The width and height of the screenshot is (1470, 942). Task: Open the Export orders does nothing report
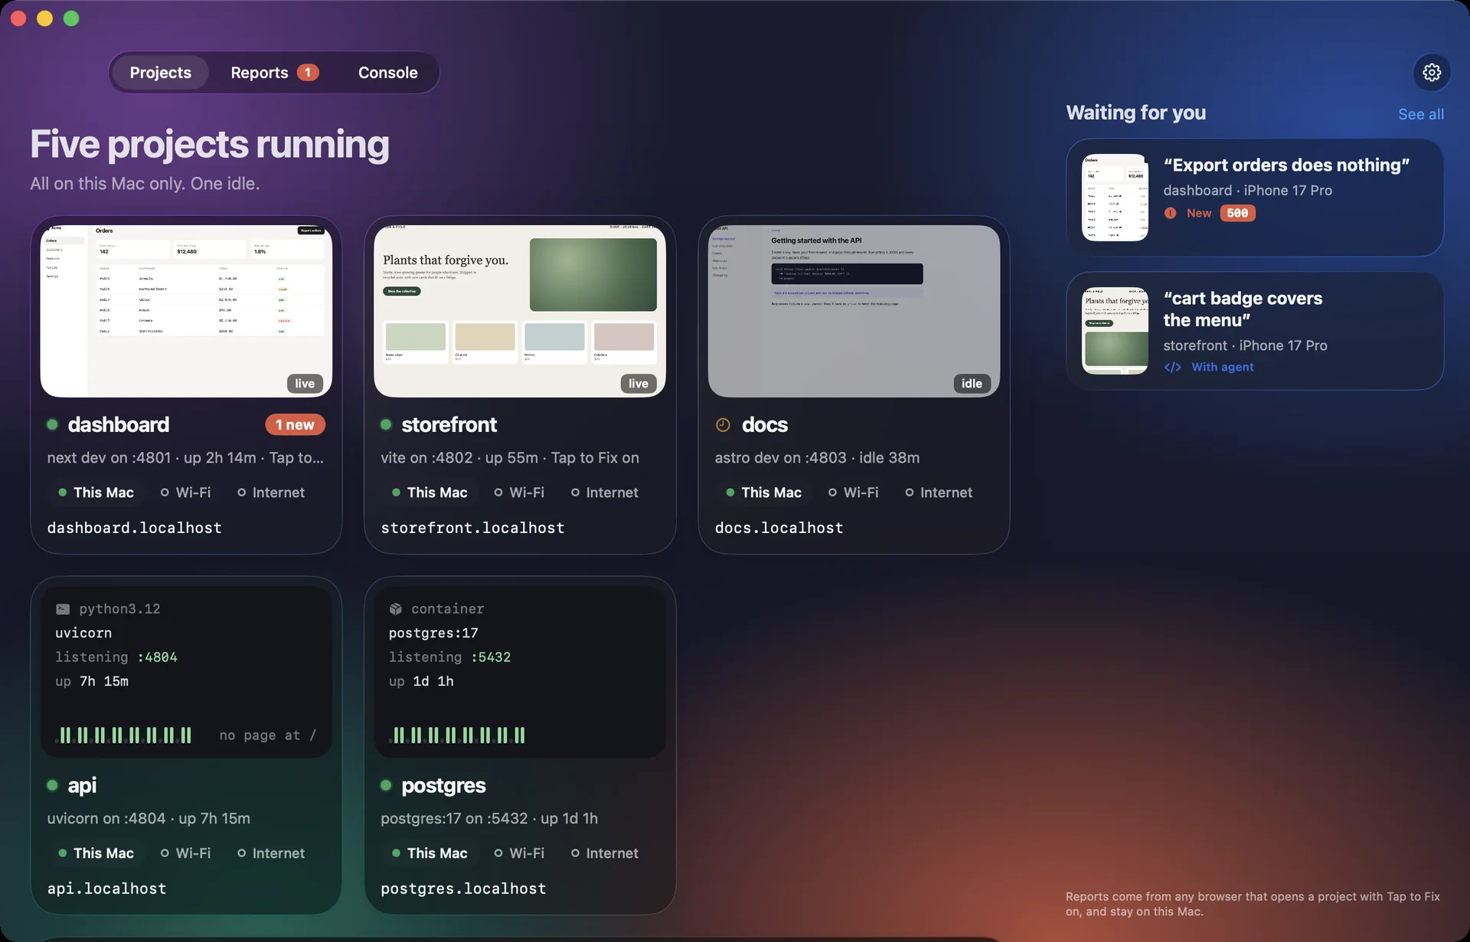(x=1255, y=198)
